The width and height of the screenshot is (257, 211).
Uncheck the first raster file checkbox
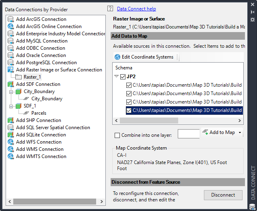point(129,85)
